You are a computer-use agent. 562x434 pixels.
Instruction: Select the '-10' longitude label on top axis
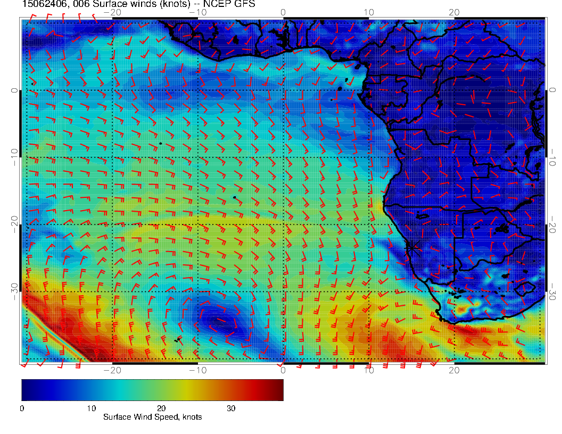[198, 12]
